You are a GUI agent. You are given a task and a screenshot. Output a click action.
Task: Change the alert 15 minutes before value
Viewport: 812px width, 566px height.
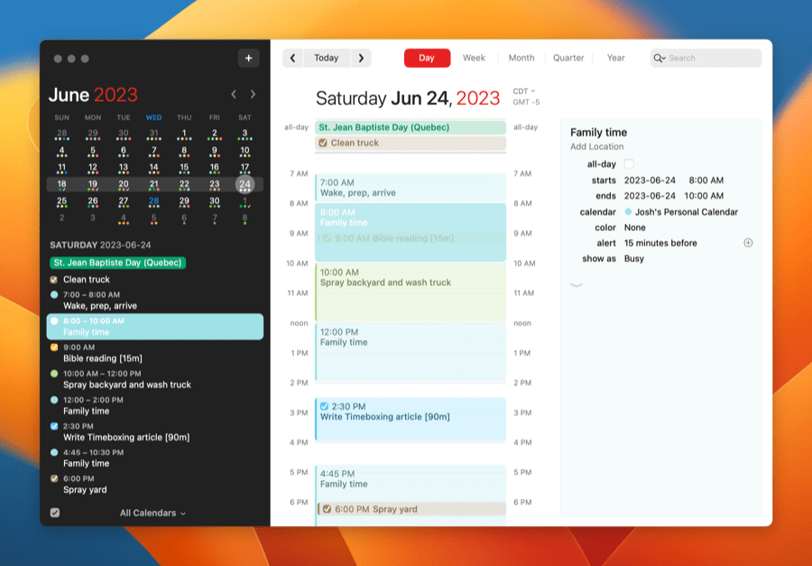click(660, 243)
